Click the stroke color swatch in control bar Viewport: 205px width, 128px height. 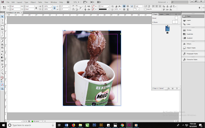point(93,9)
